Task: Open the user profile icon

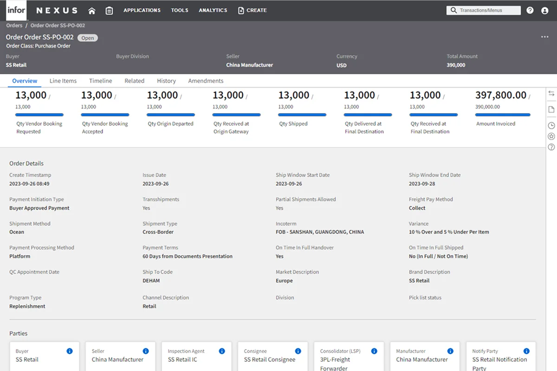Action: click(545, 10)
